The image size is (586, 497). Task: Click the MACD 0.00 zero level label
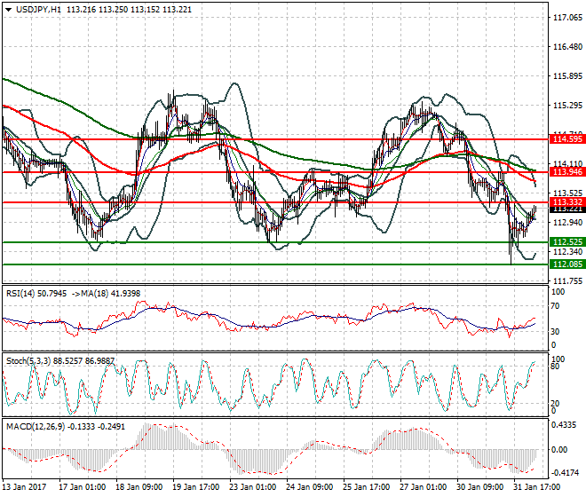(x=560, y=450)
